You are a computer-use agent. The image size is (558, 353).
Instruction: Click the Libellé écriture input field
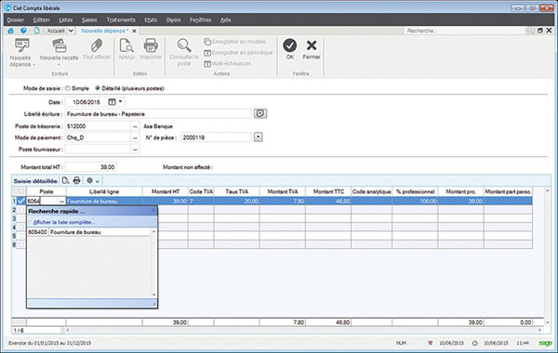[158, 113]
